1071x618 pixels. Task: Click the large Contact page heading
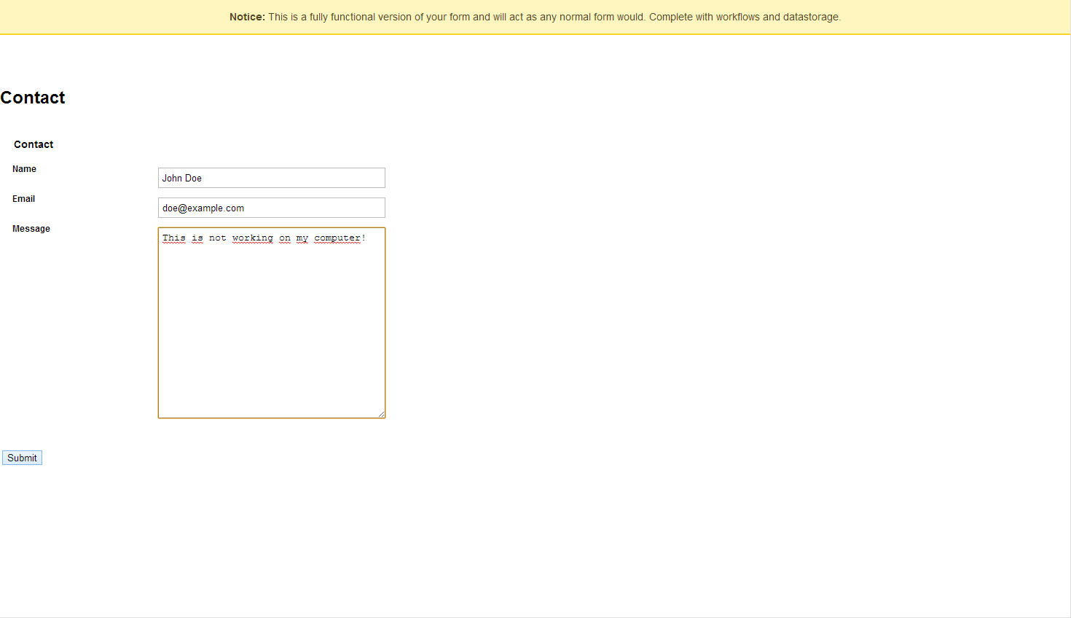click(33, 98)
